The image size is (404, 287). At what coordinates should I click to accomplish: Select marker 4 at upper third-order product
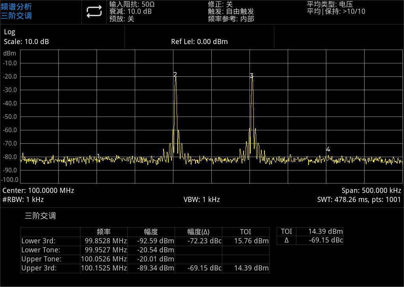point(328,150)
